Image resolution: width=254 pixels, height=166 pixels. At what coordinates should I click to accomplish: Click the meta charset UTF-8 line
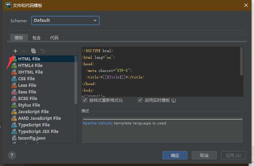[x=109, y=70]
